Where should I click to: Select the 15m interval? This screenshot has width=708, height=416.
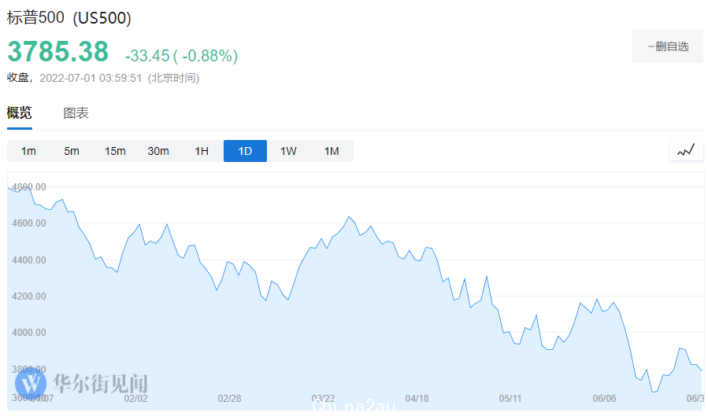coord(115,151)
